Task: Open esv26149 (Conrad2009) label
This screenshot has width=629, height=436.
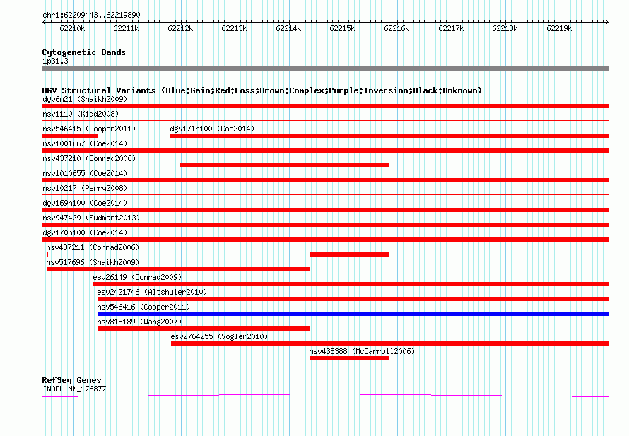Action: tap(137, 277)
